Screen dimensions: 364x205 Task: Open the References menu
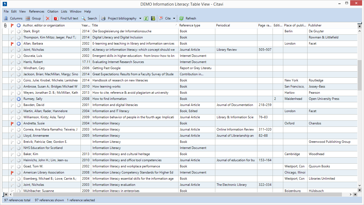click(37, 11)
